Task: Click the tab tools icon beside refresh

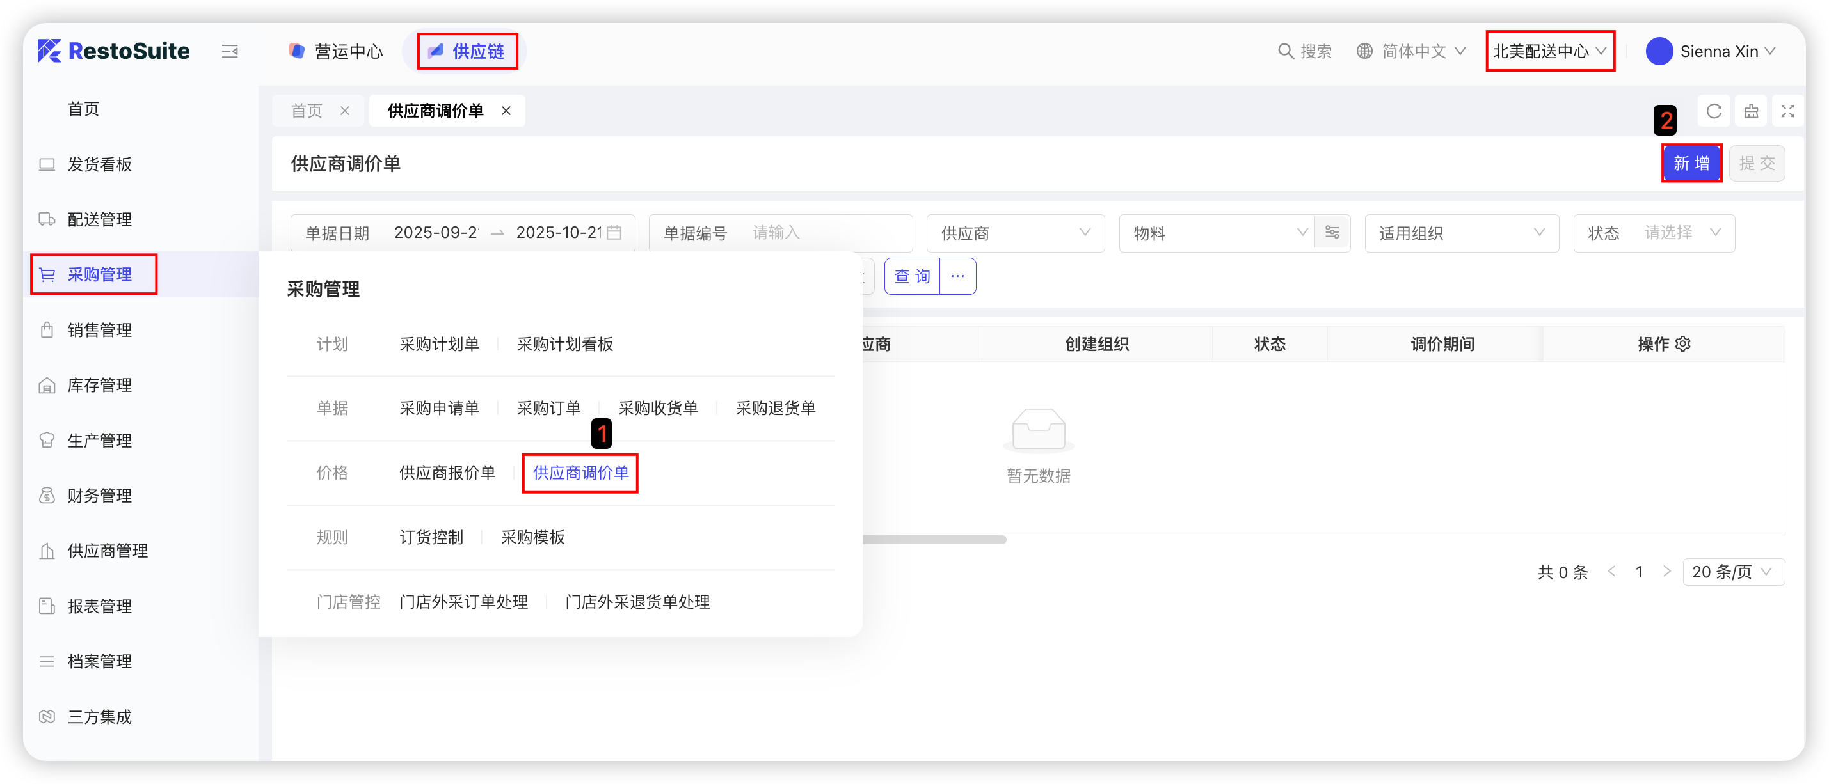Action: tap(1751, 111)
